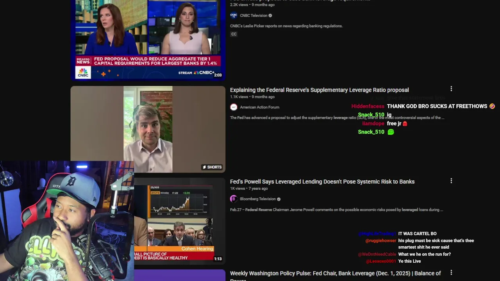The image size is (500, 281).
Task: Click the 'Ye this Live' chat message
Action: coord(409,261)
